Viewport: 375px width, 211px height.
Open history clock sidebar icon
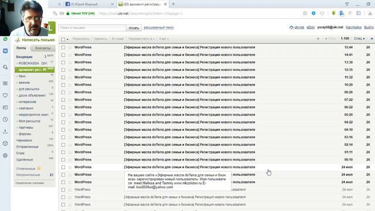(5, 120)
